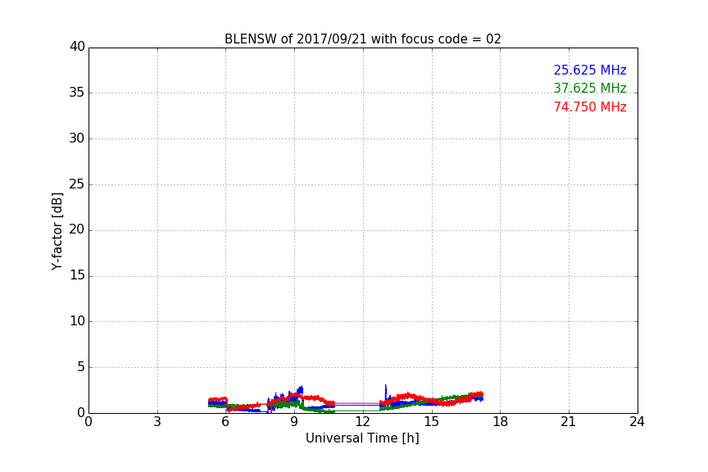Select the red '74.750 MHz' legend label
Viewport: 708px width, 472px height.
click(x=590, y=107)
